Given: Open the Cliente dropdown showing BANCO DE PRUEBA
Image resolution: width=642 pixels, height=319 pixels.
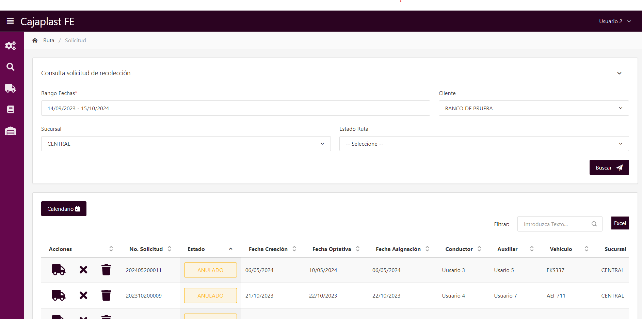Looking at the screenshot, I should tap(533, 108).
